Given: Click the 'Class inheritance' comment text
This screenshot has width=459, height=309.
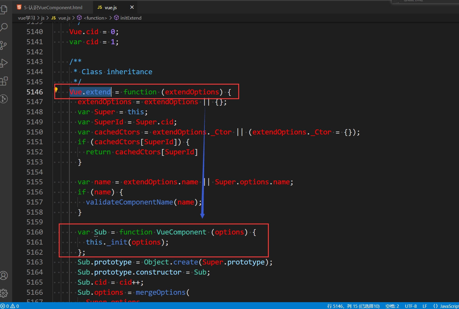Looking at the screenshot, I should coord(117,72).
